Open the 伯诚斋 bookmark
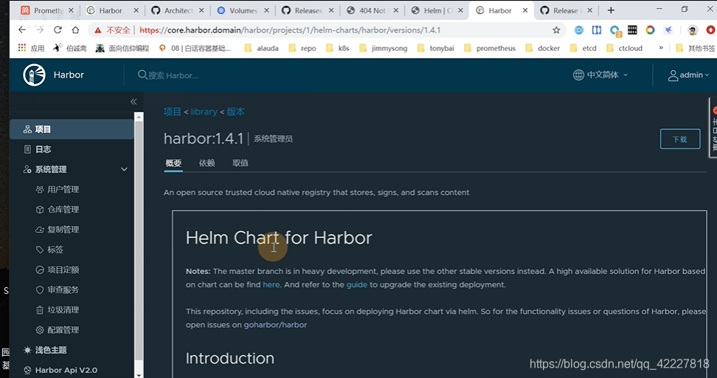717x378 pixels. coord(70,48)
